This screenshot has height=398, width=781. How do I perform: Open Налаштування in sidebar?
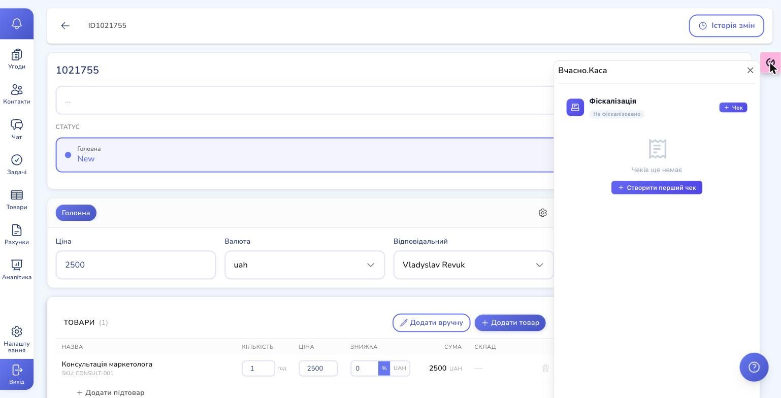[x=17, y=339]
